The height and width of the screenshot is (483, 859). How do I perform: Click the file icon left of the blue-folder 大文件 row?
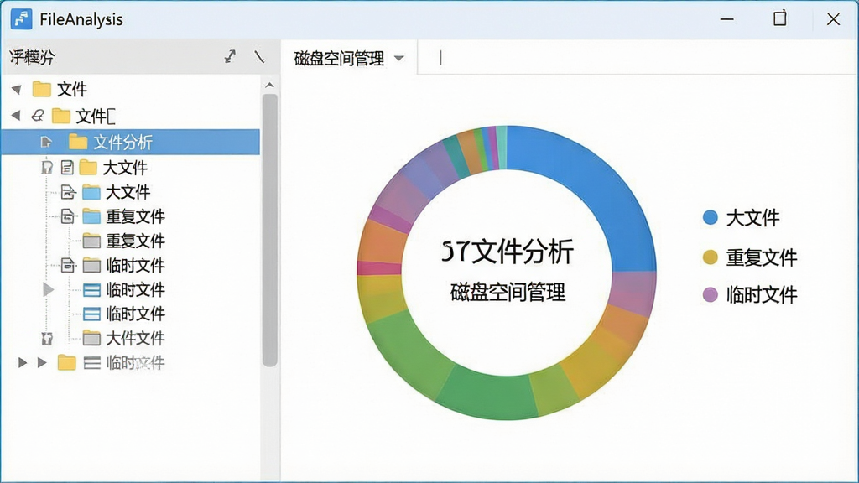[68, 192]
